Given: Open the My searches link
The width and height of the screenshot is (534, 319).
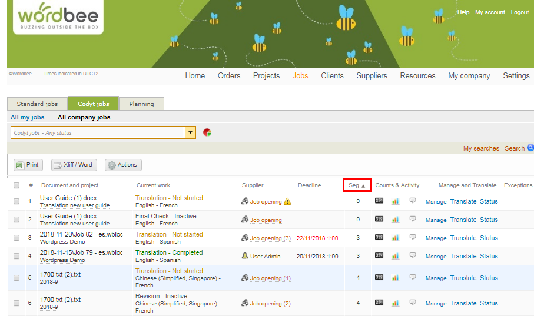Looking at the screenshot, I should click(x=480, y=148).
